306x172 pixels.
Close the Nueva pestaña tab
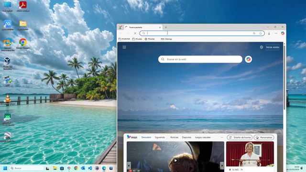point(160,28)
